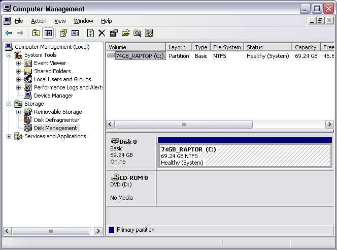Sort by the File System column header
This screenshot has width=337, height=250.
227,47
